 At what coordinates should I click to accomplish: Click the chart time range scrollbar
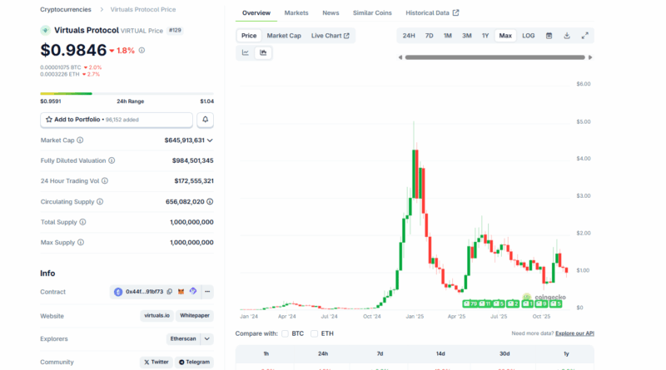495,57
